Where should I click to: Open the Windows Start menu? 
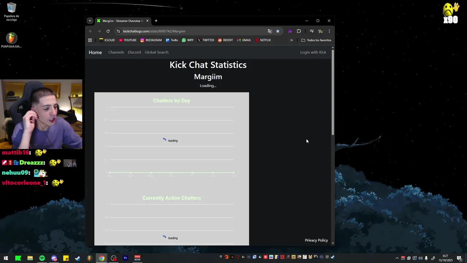6,258
